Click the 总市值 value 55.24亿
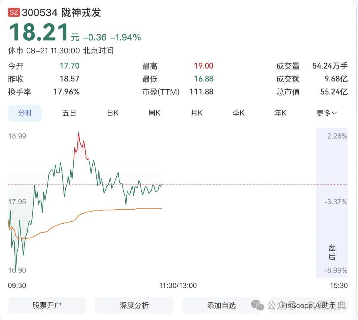This screenshot has height=320, width=358. pos(334,92)
